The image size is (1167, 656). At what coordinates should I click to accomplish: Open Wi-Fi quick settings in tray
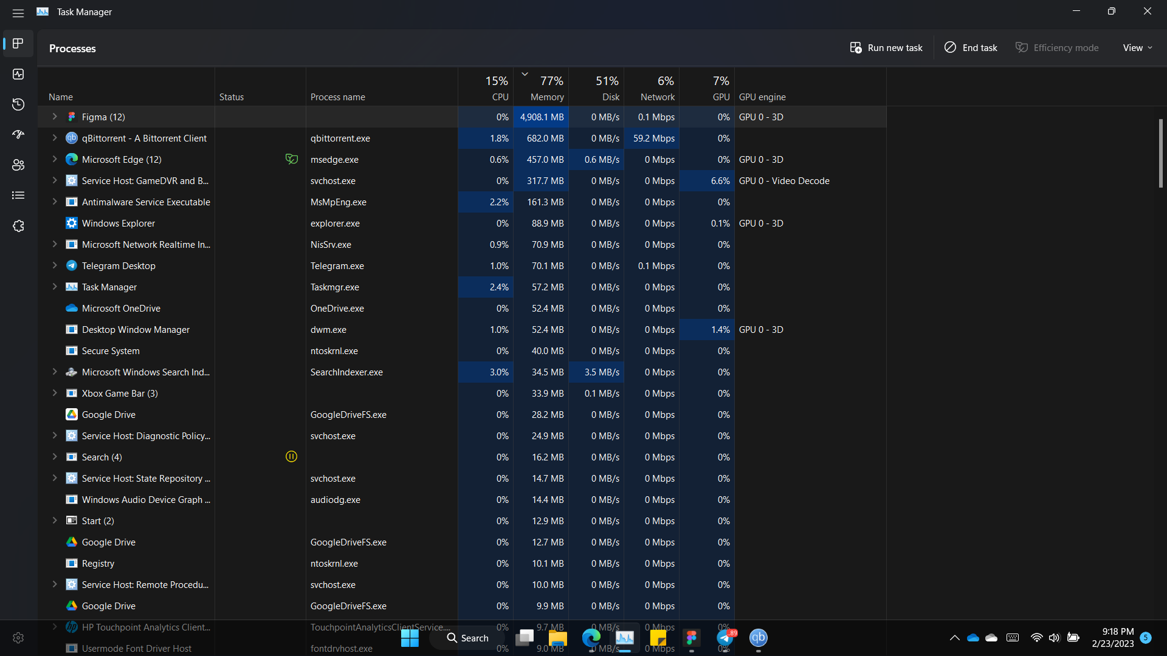(1036, 638)
